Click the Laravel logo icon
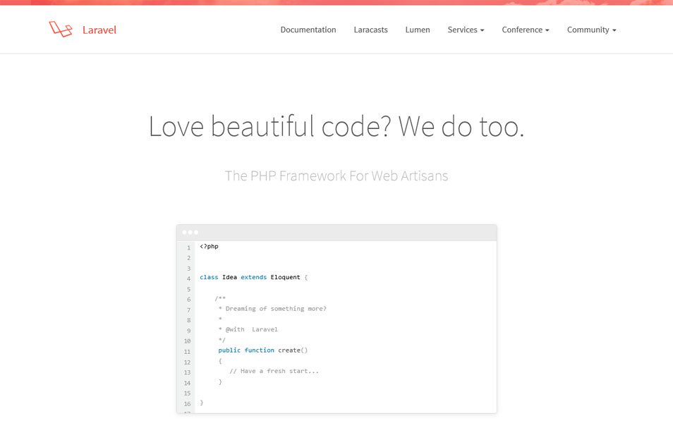This screenshot has height=423, width=673. (61, 29)
